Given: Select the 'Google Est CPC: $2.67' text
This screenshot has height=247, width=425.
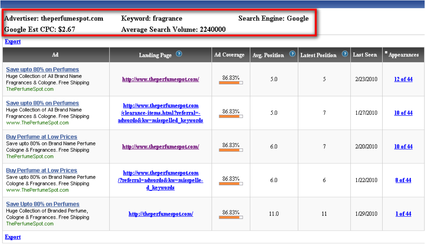Looking at the screenshot, I should [40, 29].
